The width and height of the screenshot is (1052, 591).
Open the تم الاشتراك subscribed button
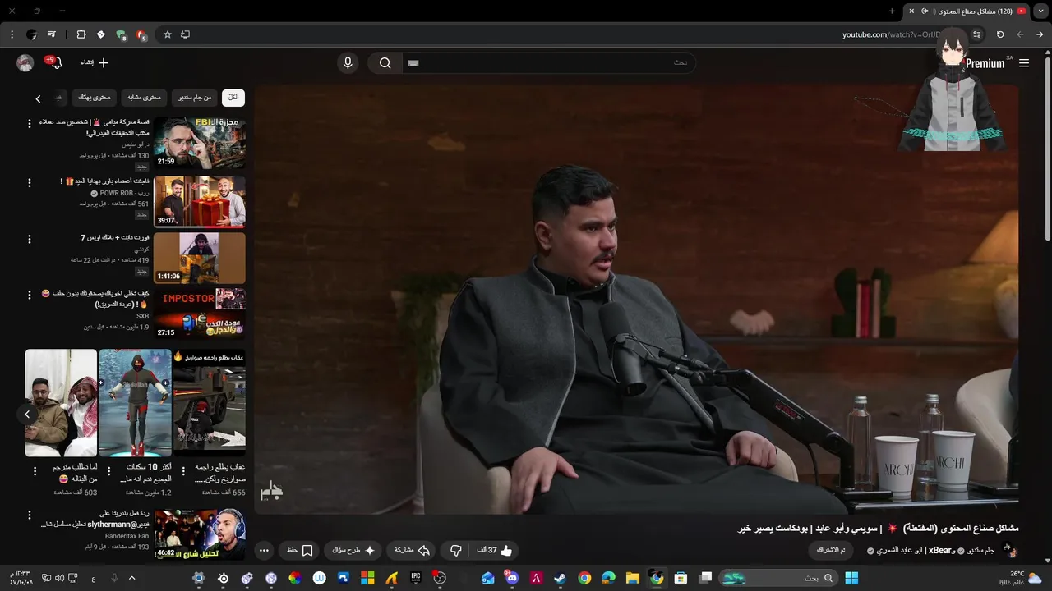click(x=833, y=550)
